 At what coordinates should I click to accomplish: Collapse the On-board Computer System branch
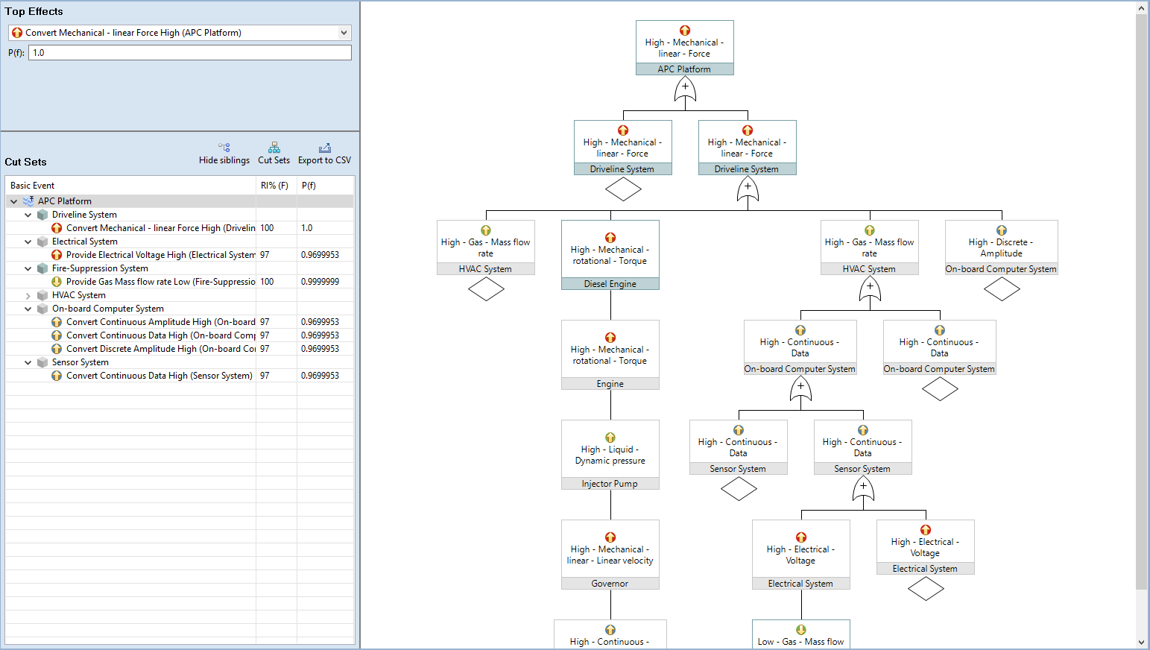[x=28, y=309]
